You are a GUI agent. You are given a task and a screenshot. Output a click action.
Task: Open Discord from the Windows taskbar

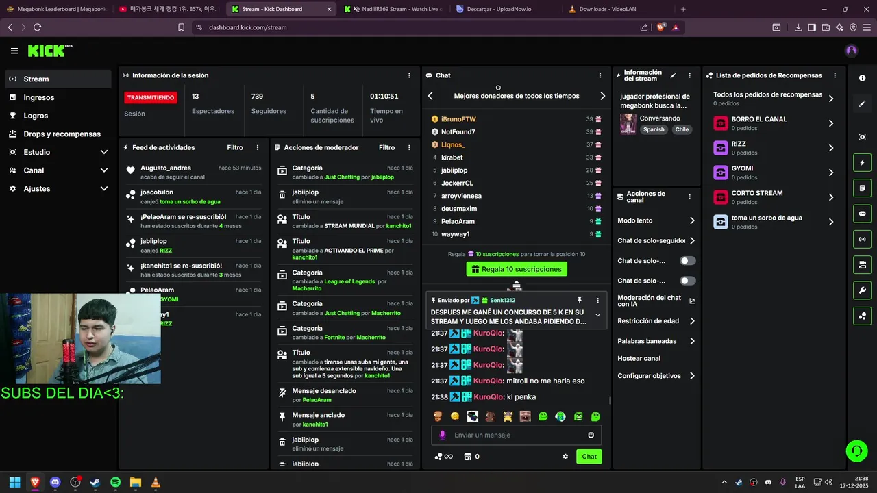[x=55, y=483]
